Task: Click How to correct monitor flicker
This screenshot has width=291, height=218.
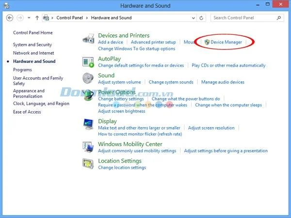Action: [x=140, y=134]
